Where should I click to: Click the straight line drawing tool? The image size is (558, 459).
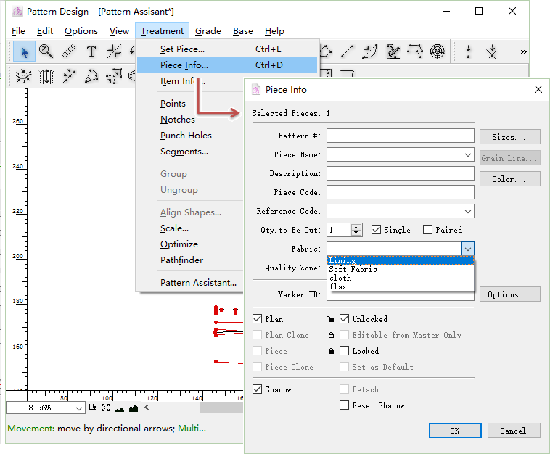pos(348,51)
